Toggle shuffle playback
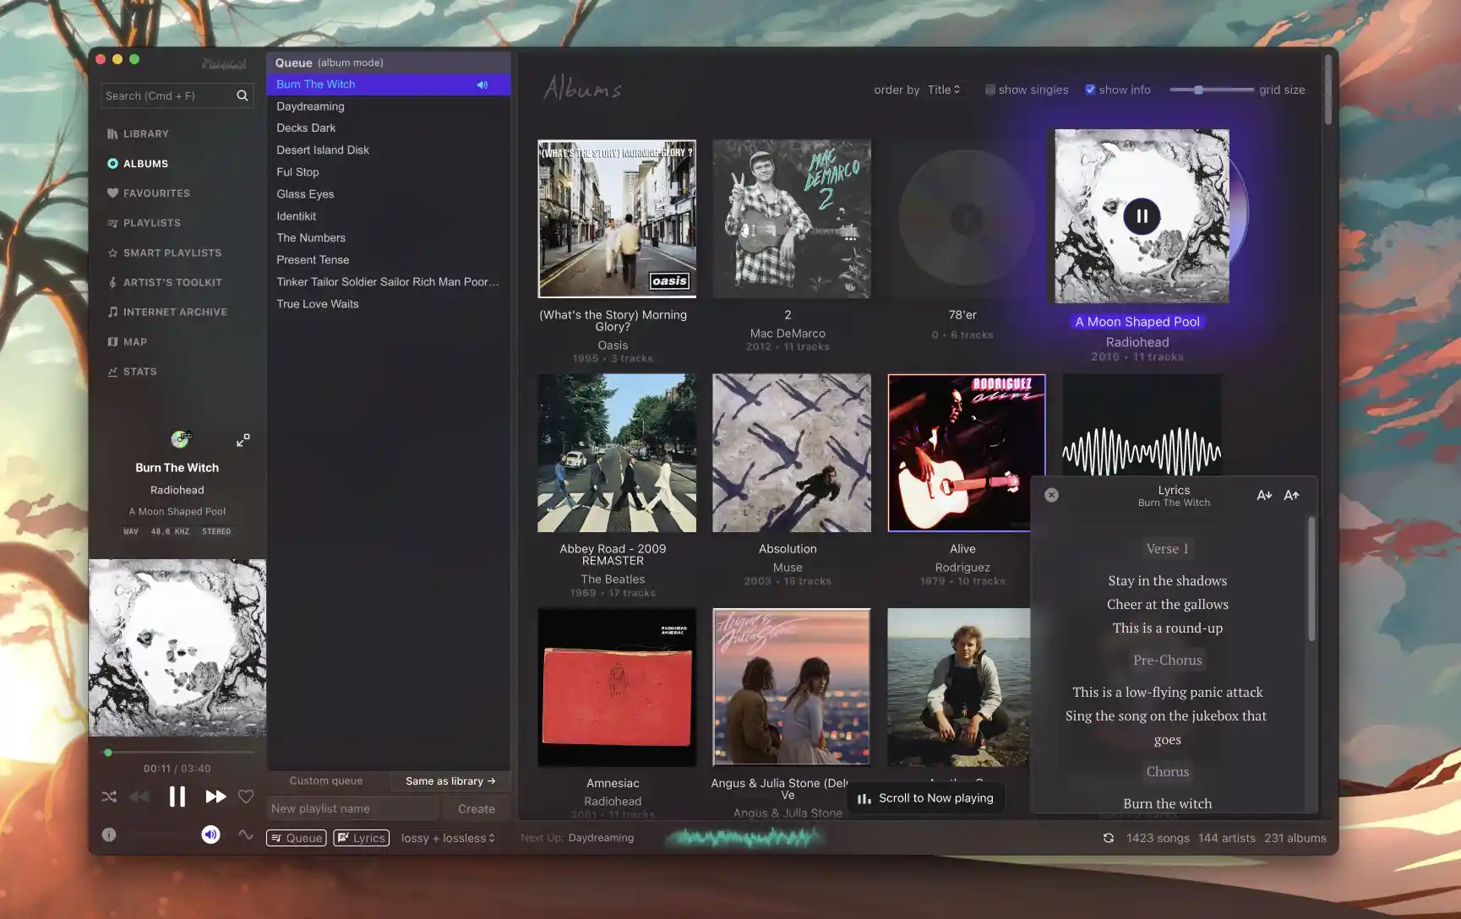 coord(109,797)
